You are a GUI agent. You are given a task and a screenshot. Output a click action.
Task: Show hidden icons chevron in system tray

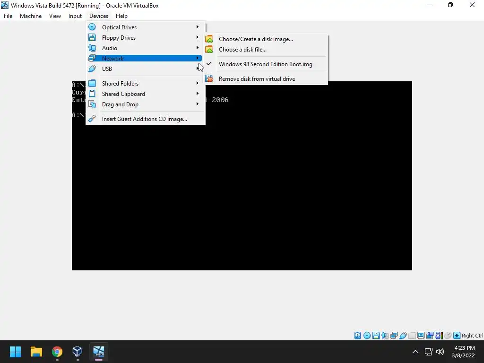click(415, 352)
